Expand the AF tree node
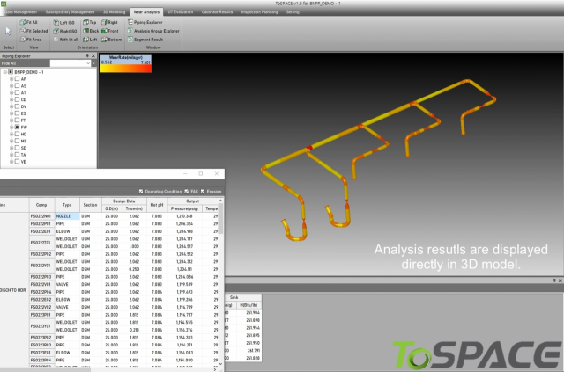 coord(10,79)
